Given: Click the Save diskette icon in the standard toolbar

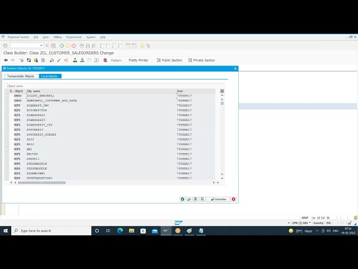Looking at the screenshot, I should [53, 46].
